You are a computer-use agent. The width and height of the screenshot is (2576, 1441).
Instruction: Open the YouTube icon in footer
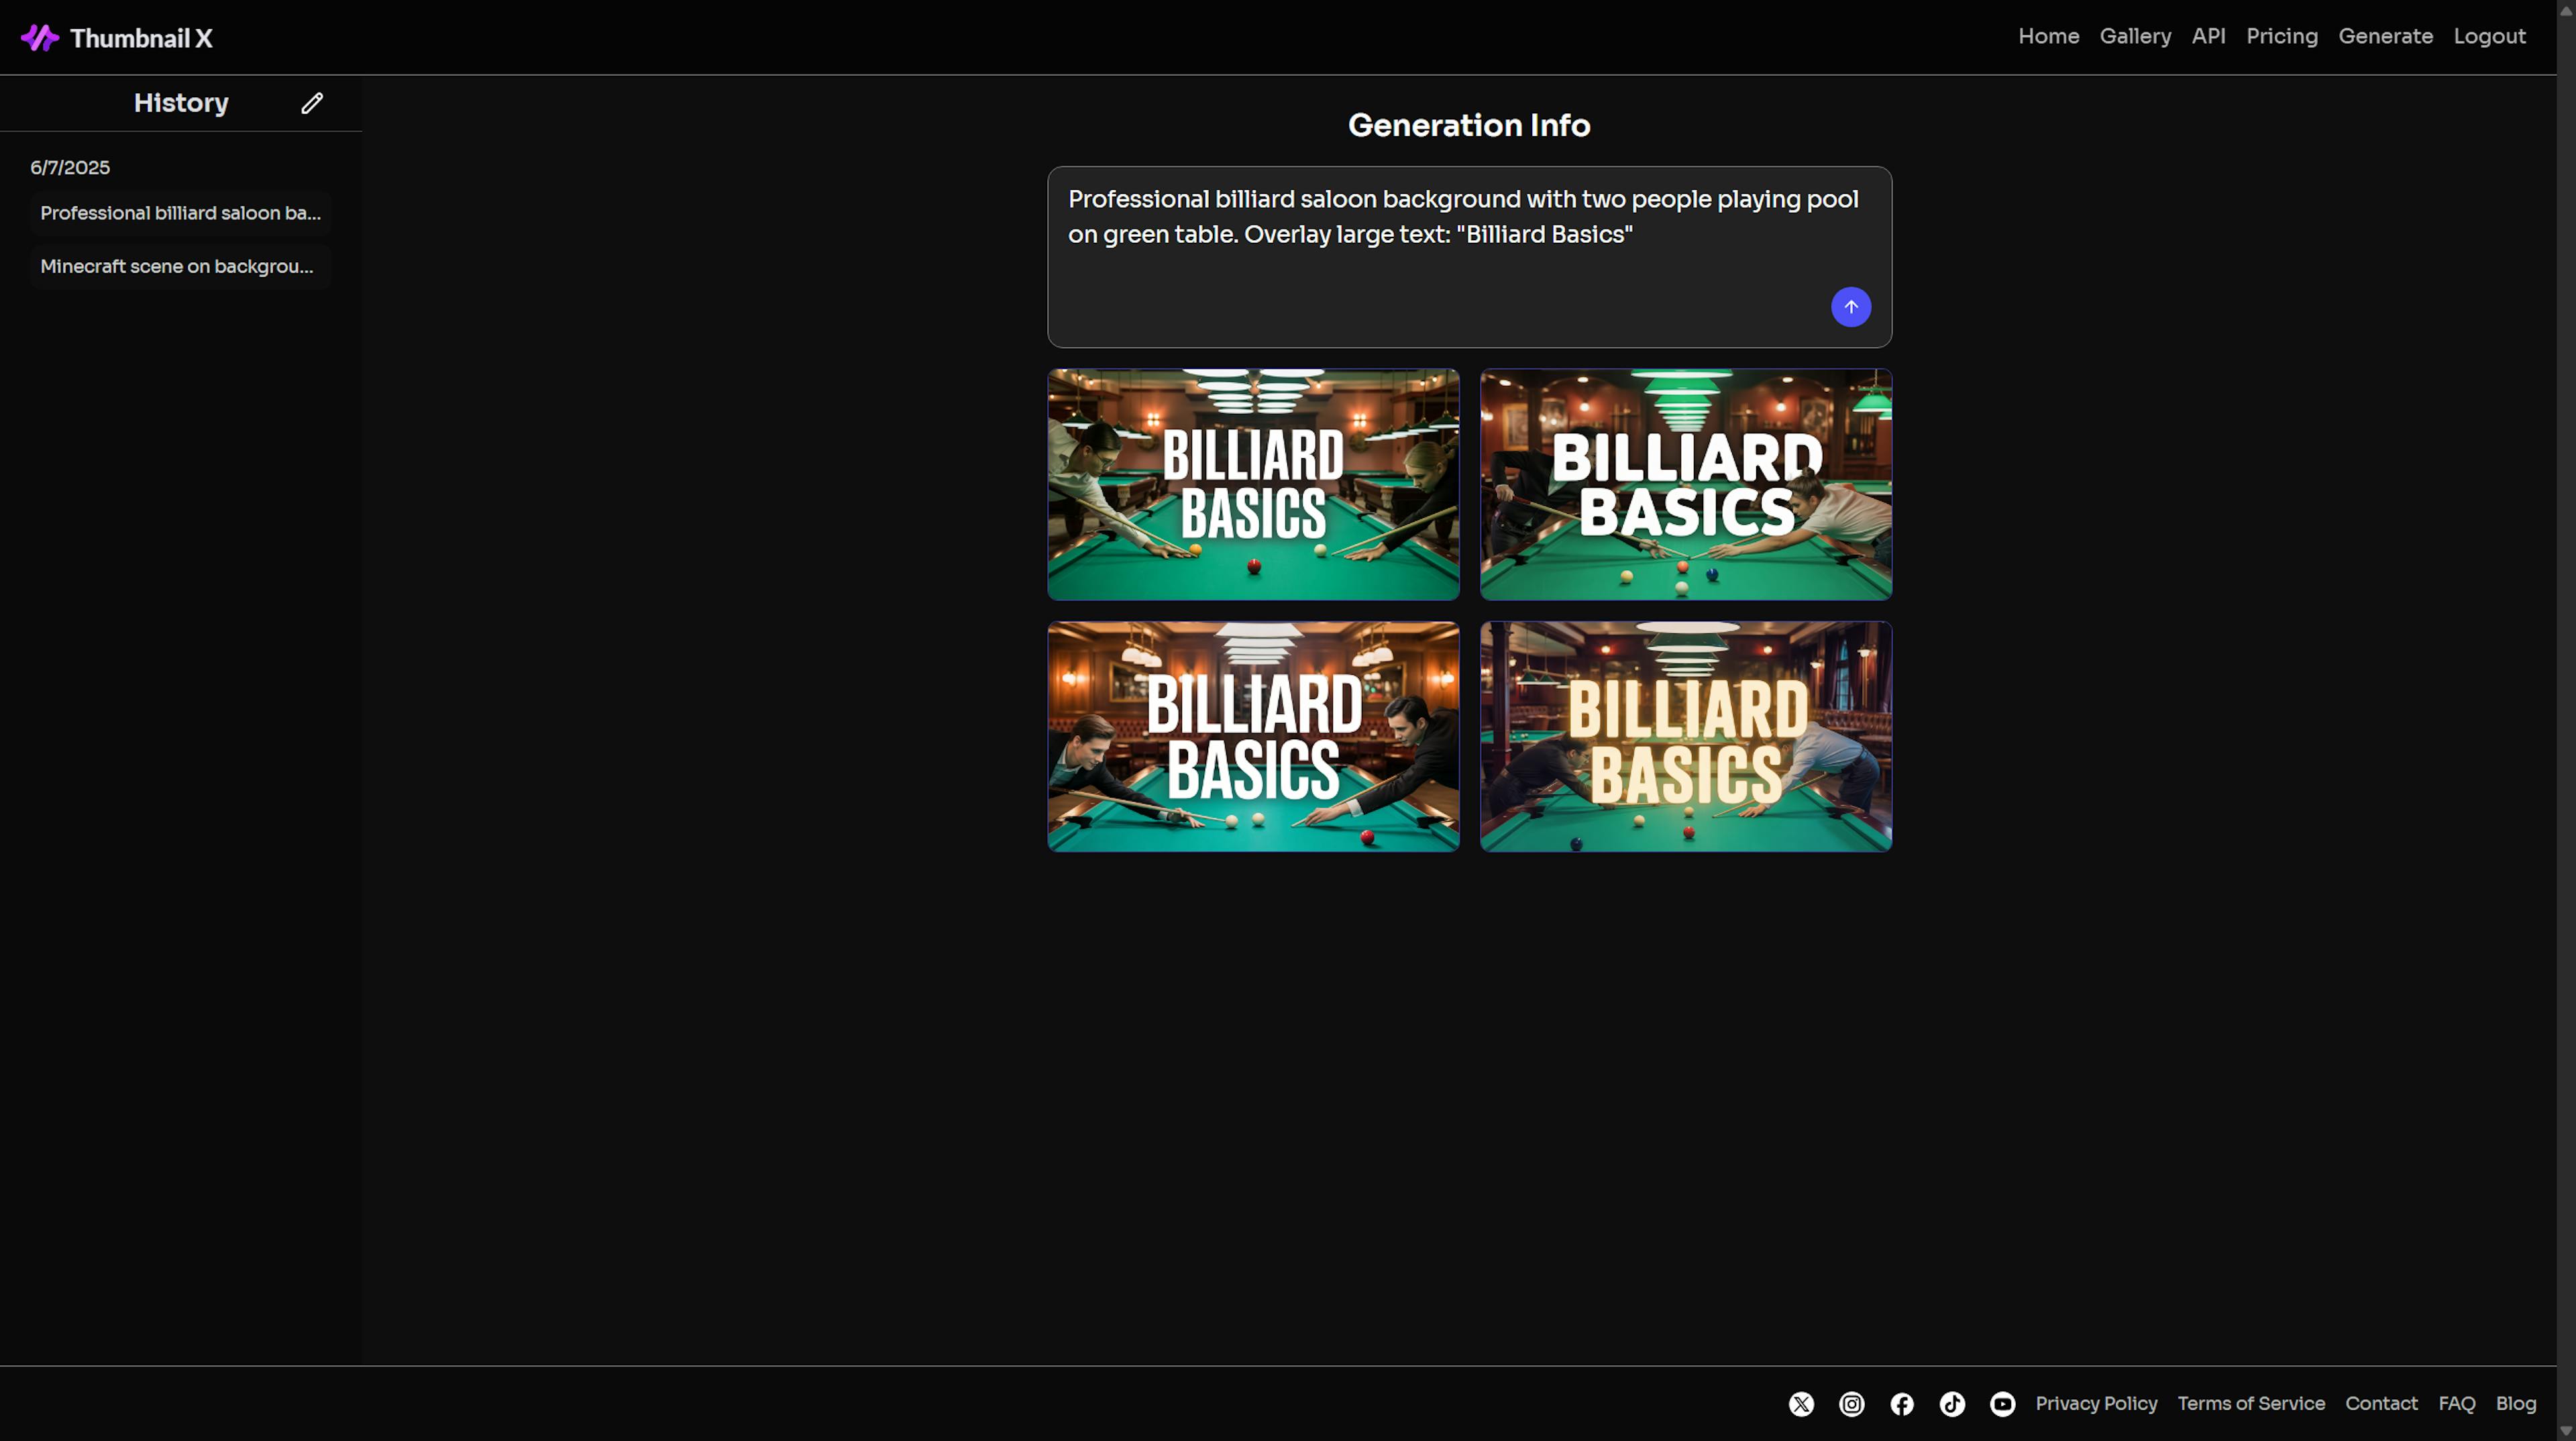pyautogui.click(x=2001, y=1404)
